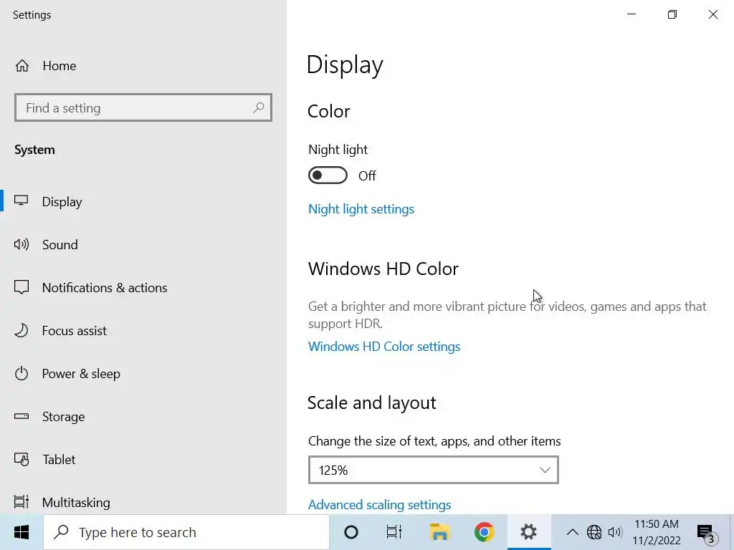
Task: Open the Multitasking label in sidebar
Action: [76, 502]
